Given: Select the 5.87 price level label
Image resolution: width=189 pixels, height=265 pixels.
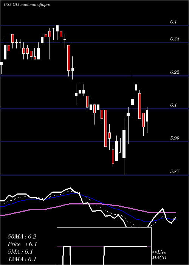Looking at the screenshot, I should [x=175, y=171].
